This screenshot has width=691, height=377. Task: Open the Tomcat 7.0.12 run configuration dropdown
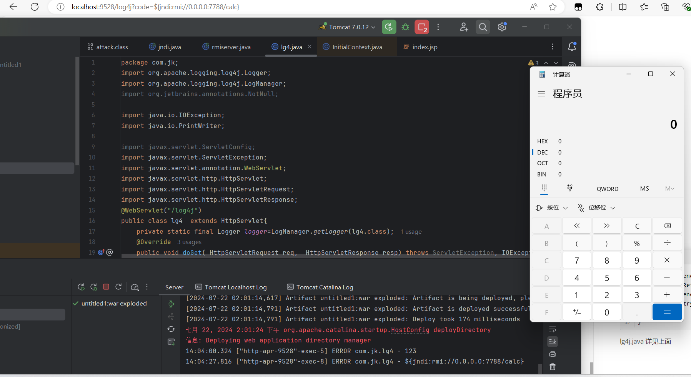point(347,27)
